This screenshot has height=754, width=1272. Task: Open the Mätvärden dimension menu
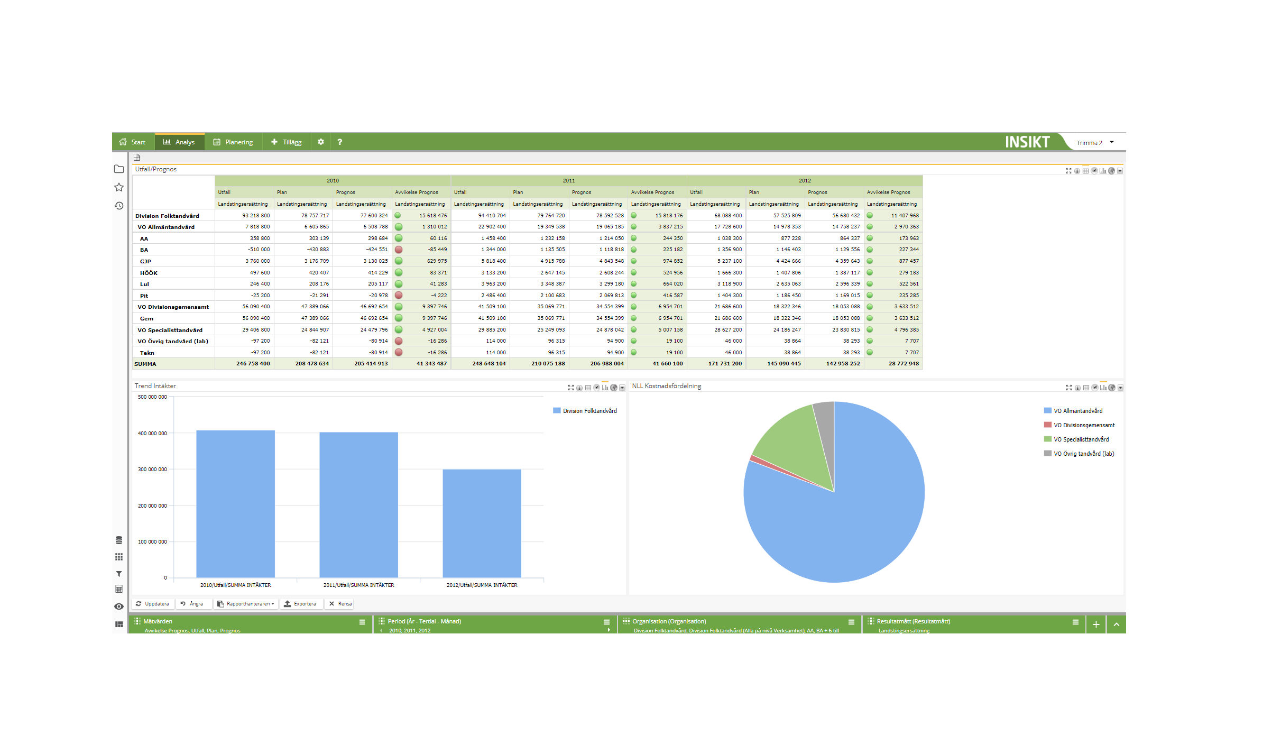coord(362,622)
